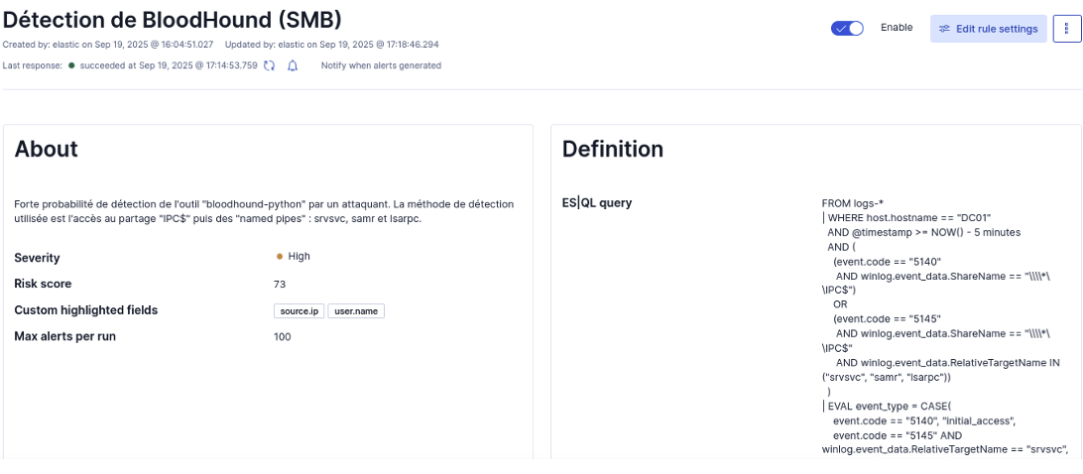Viewport: 1083px width, 474px height.
Task: Click the Notify when alerts generated text
Action: [381, 65]
